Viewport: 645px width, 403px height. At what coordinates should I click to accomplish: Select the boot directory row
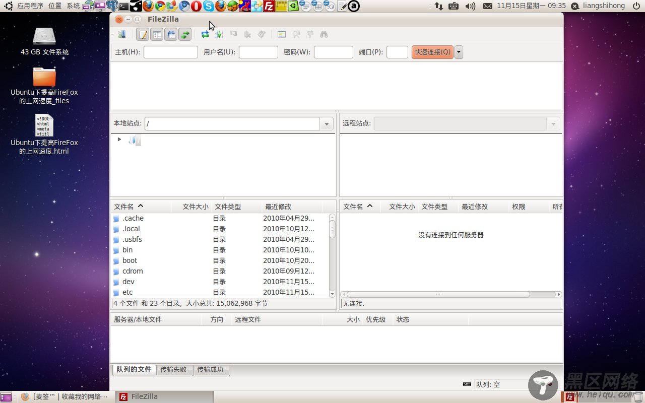coord(220,260)
